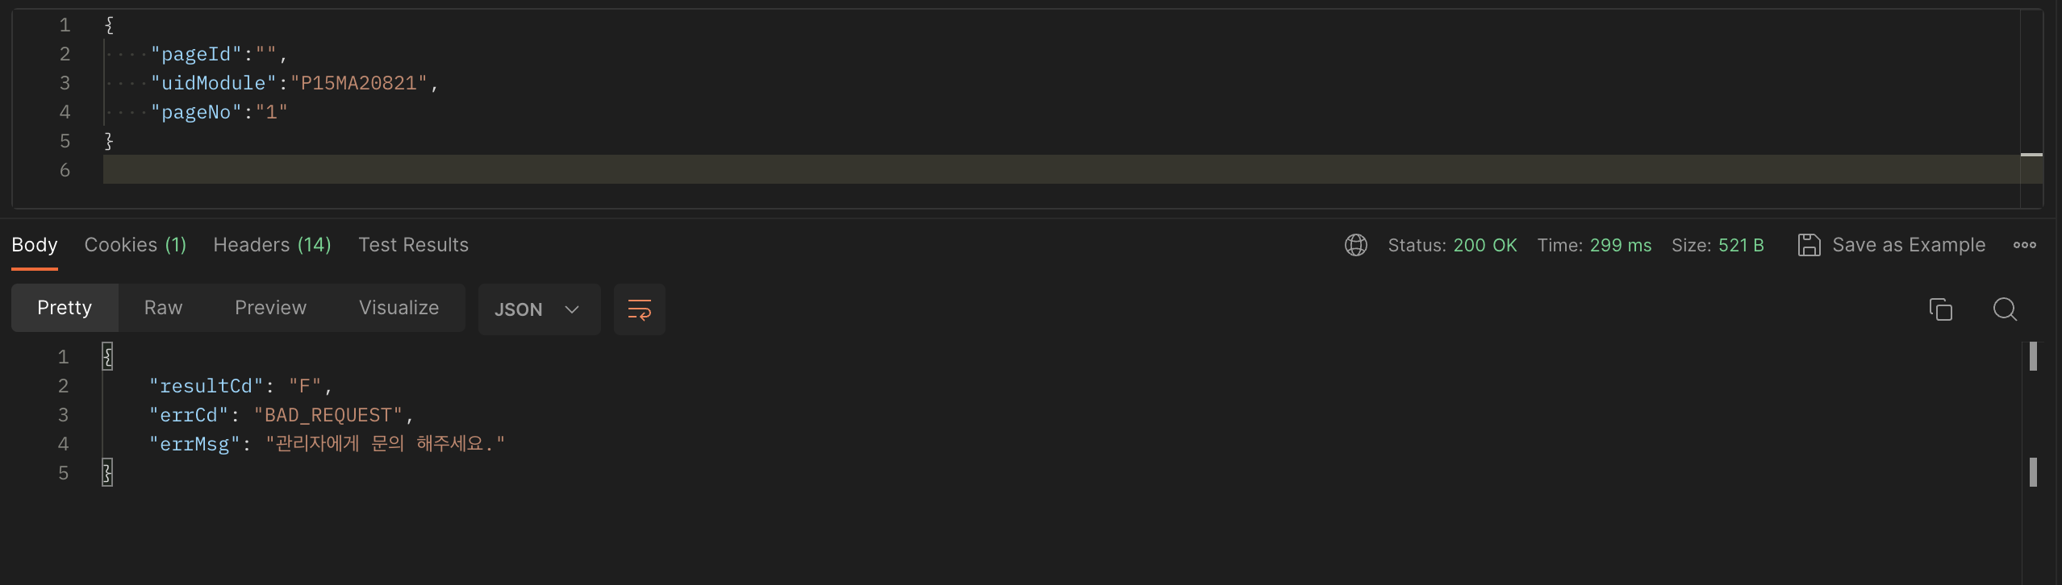The height and width of the screenshot is (585, 2062).
Task: Click the Save as Example disk icon
Action: [1809, 245]
